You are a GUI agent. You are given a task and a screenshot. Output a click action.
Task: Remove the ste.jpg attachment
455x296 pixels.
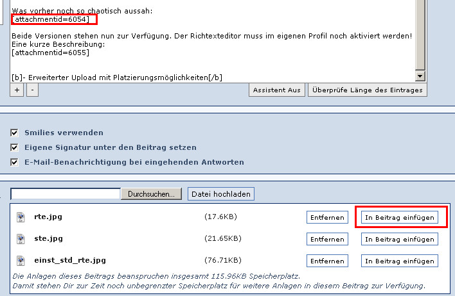(327, 239)
